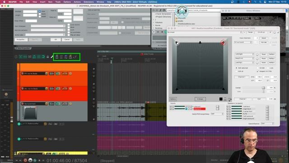Open the ReaSurroundPan embedded thumbnail in track
Image resolution: width=289 pixels, height=163 pixels.
tap(30, 113)
